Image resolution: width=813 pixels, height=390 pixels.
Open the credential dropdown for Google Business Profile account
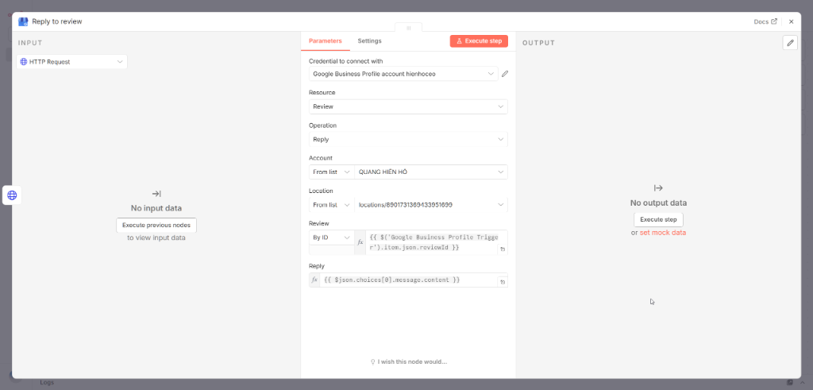403,74
